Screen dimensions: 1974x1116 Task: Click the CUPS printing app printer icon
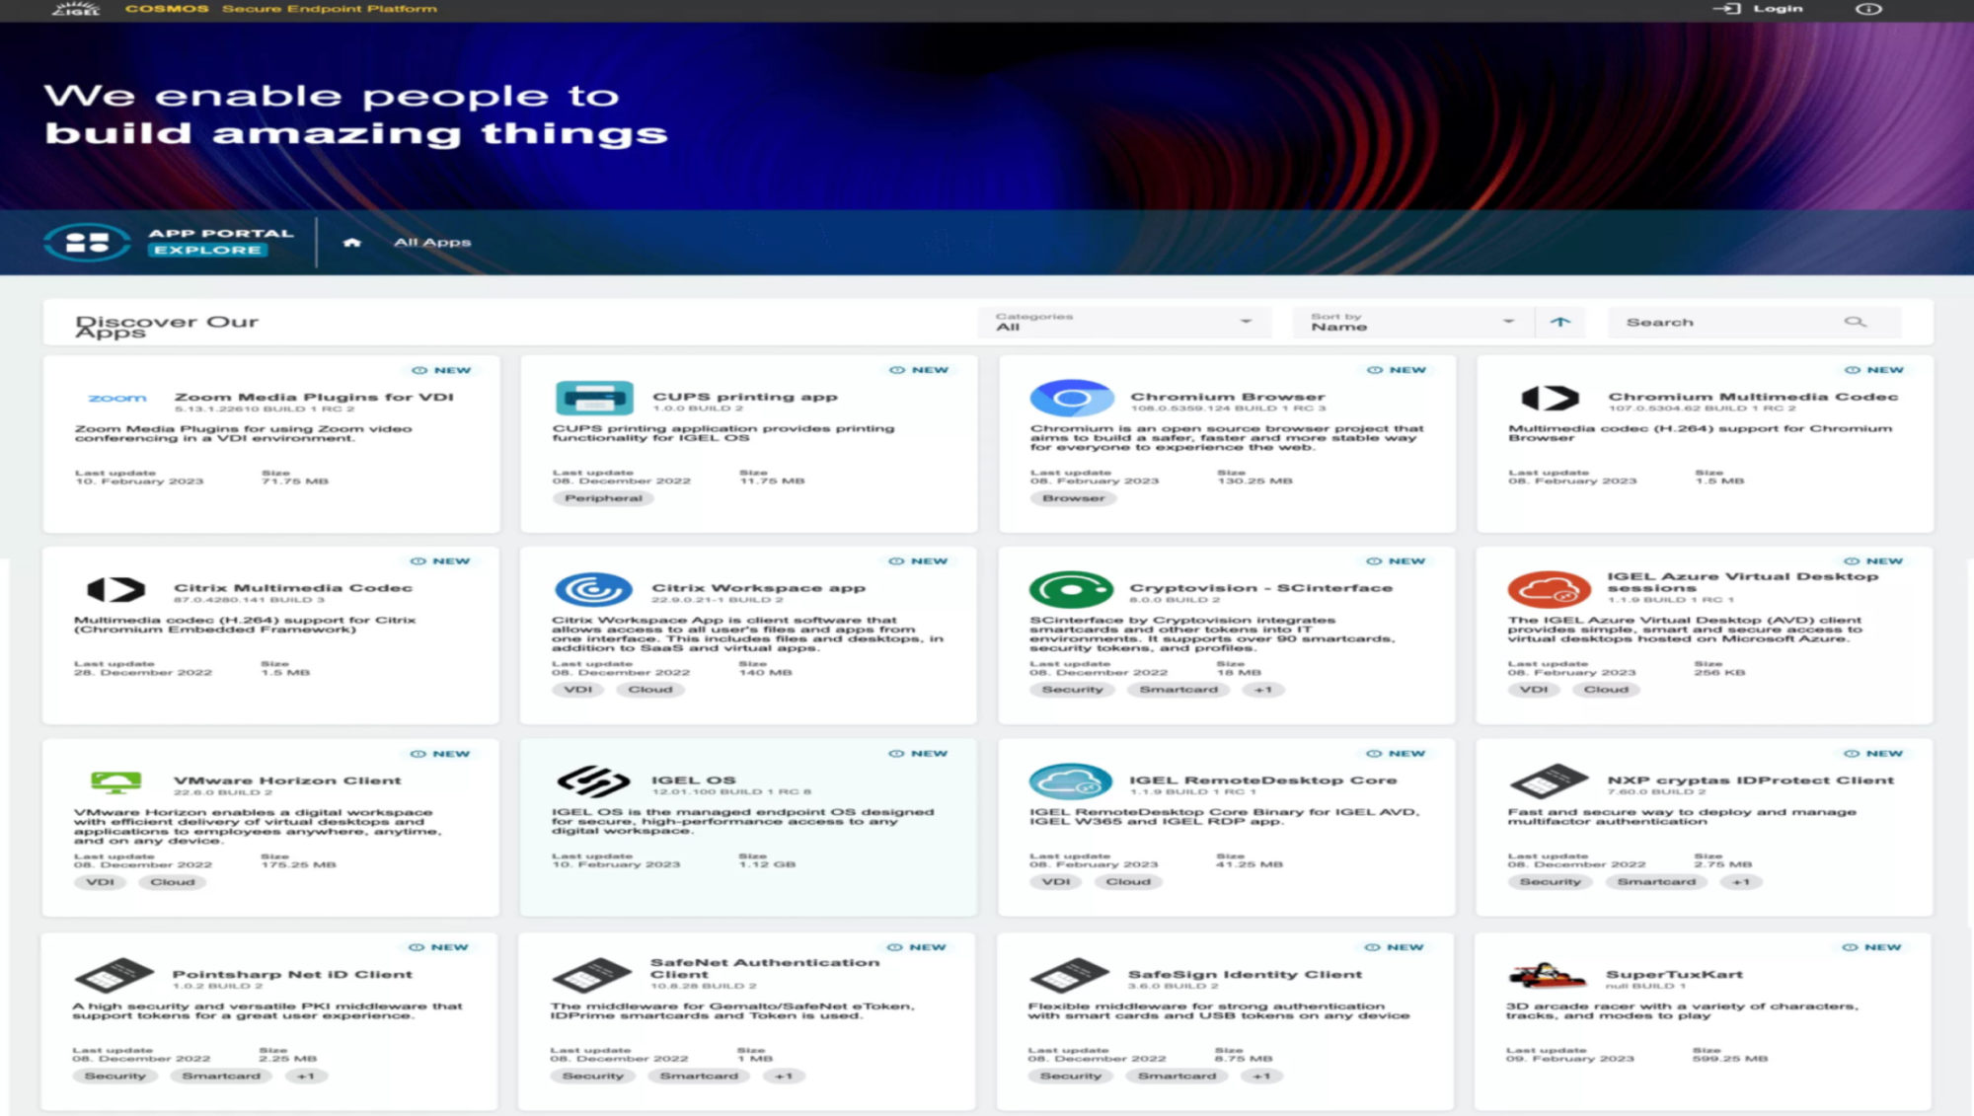click(x=594, y=398)
